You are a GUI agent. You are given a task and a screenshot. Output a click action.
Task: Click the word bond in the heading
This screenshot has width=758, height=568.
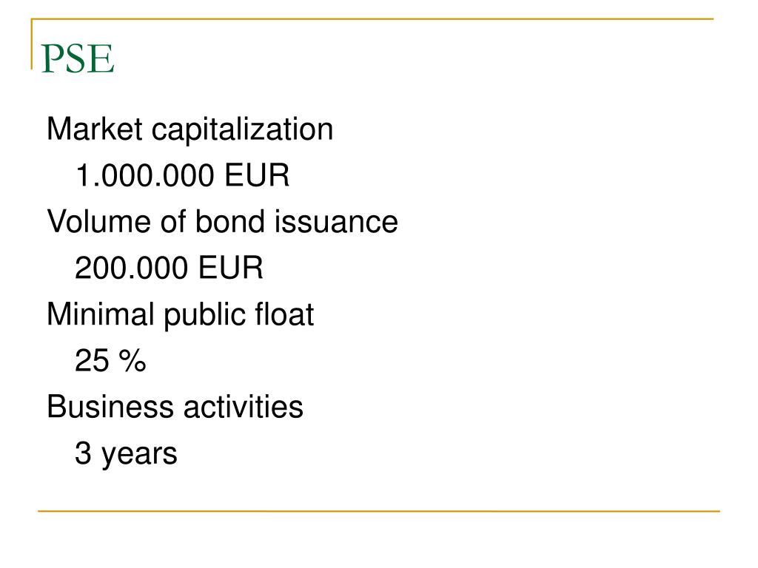coord(230,222)
